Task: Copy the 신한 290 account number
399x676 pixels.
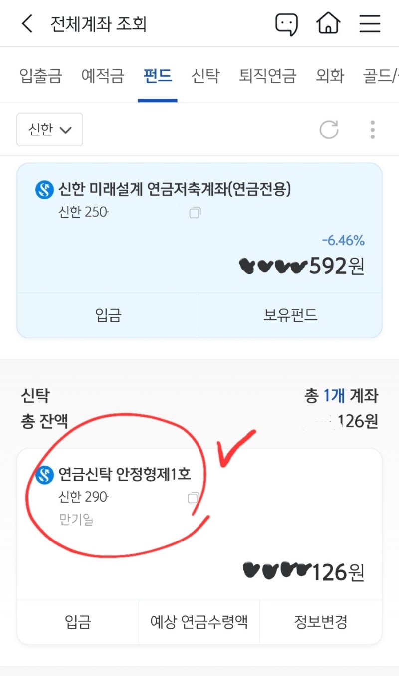Action: tap(193, 498)
